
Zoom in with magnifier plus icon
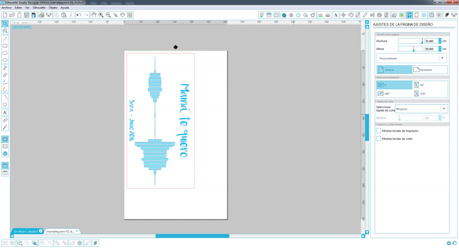pyautogui.click(x=101, y=15)
